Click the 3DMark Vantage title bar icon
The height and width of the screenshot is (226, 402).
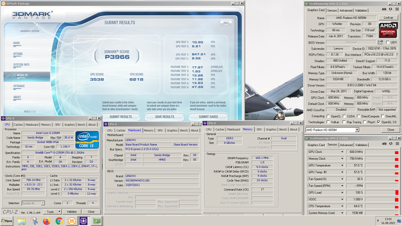click(x=3, y=4)
